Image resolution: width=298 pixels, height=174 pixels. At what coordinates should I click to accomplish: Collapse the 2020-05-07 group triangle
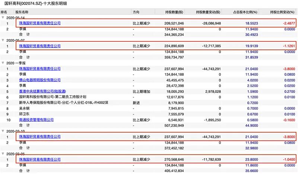tap(3, 40)
